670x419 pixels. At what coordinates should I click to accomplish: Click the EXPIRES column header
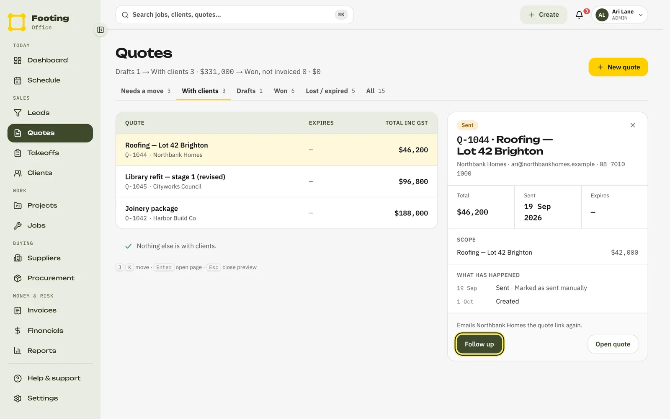321,123
